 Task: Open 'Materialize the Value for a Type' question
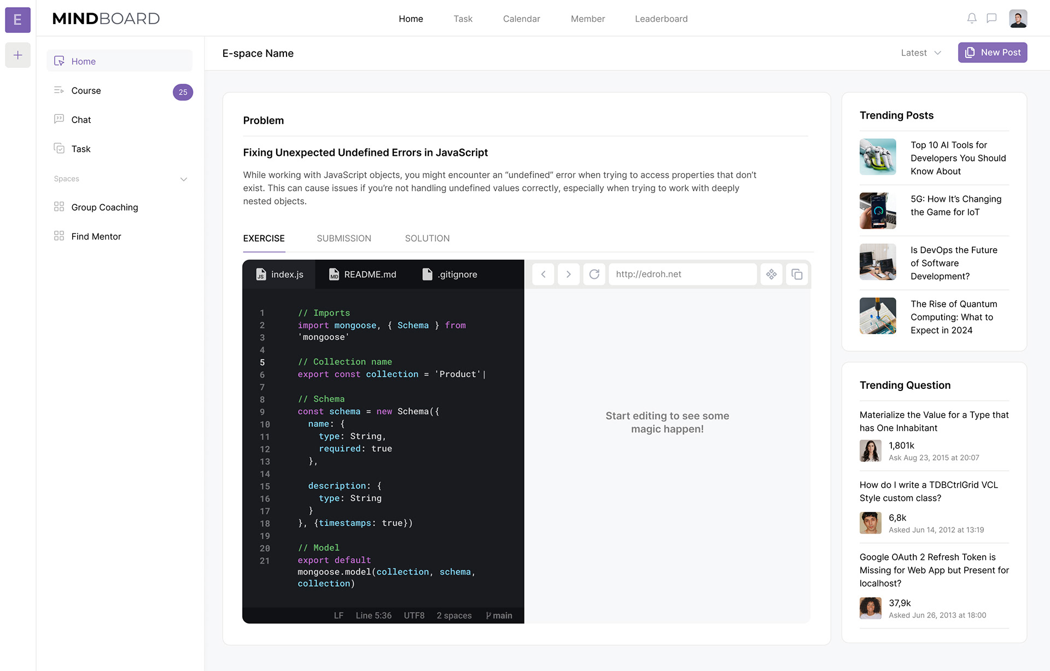(x=934, y=422)
